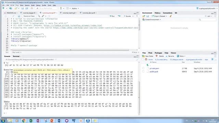Save the script in the editor toolbar
Viewport: 219px width, 123px height.
tap(19, 16)
